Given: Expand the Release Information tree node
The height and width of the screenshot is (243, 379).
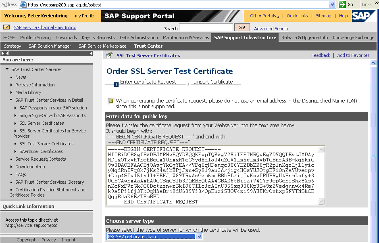Looking at the screenshot, I should 11,85.
